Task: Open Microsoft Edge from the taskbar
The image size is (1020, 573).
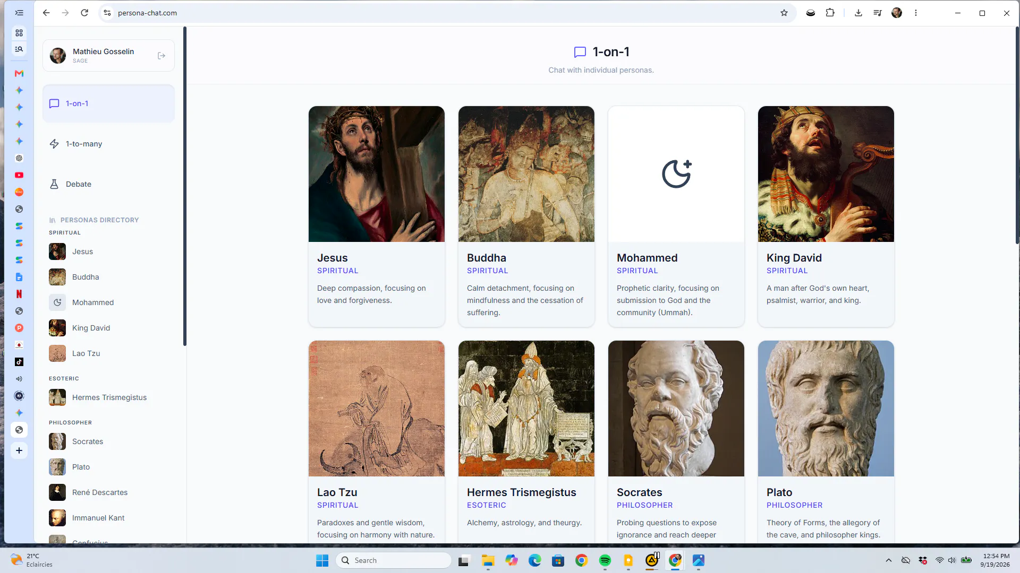Action: tap(534, 560)
